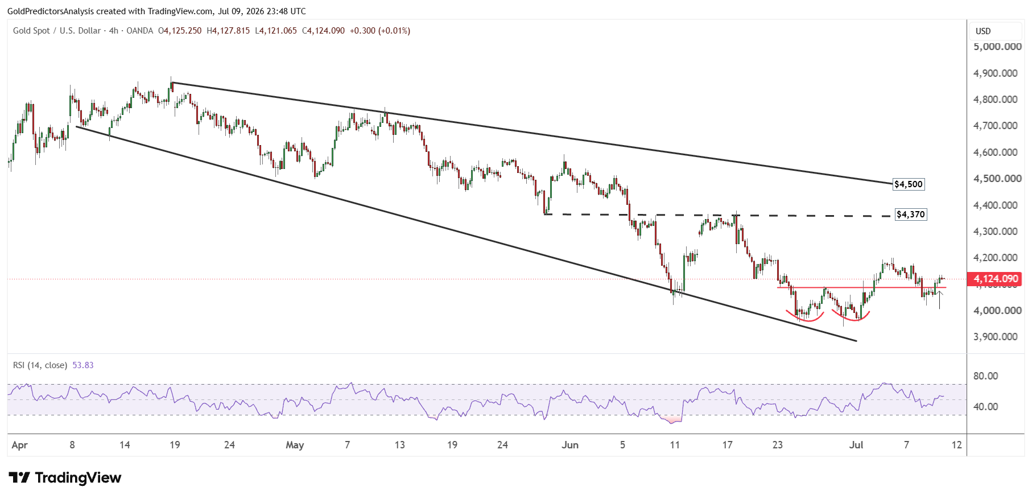Select the red 4,124.090 current price tag
This screenshot has height=499, width=1032.
996,279
